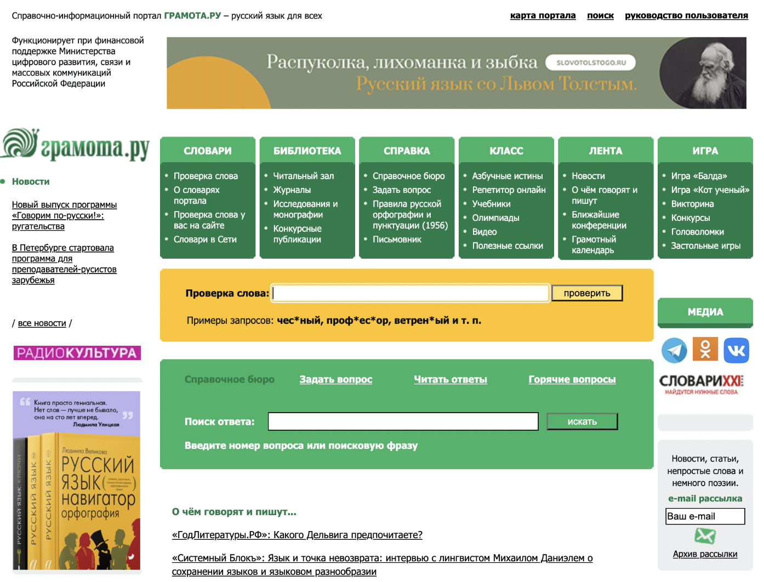This screenshot has height=582, width=764.
Task: Focus the Ваш e-mail input field
Action: (705, 516)
